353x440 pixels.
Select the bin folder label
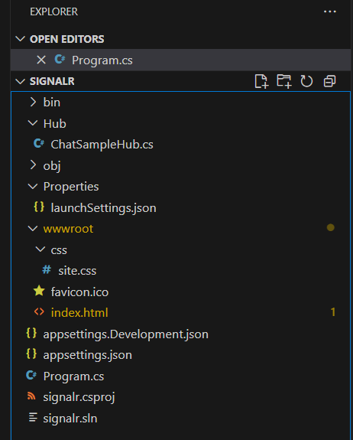[x=52, y=103]
